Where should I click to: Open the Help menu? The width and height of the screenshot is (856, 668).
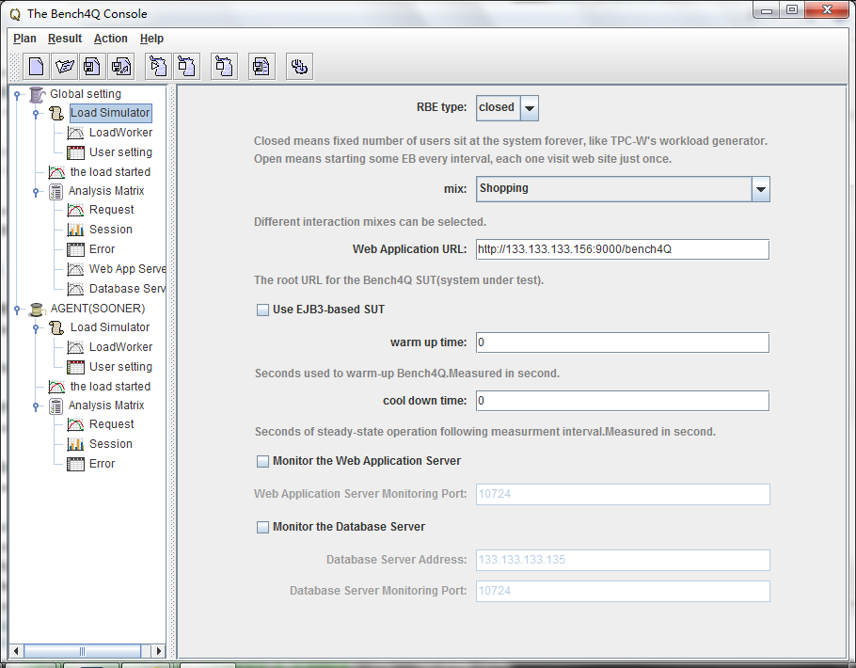click(x=151, y=39)
